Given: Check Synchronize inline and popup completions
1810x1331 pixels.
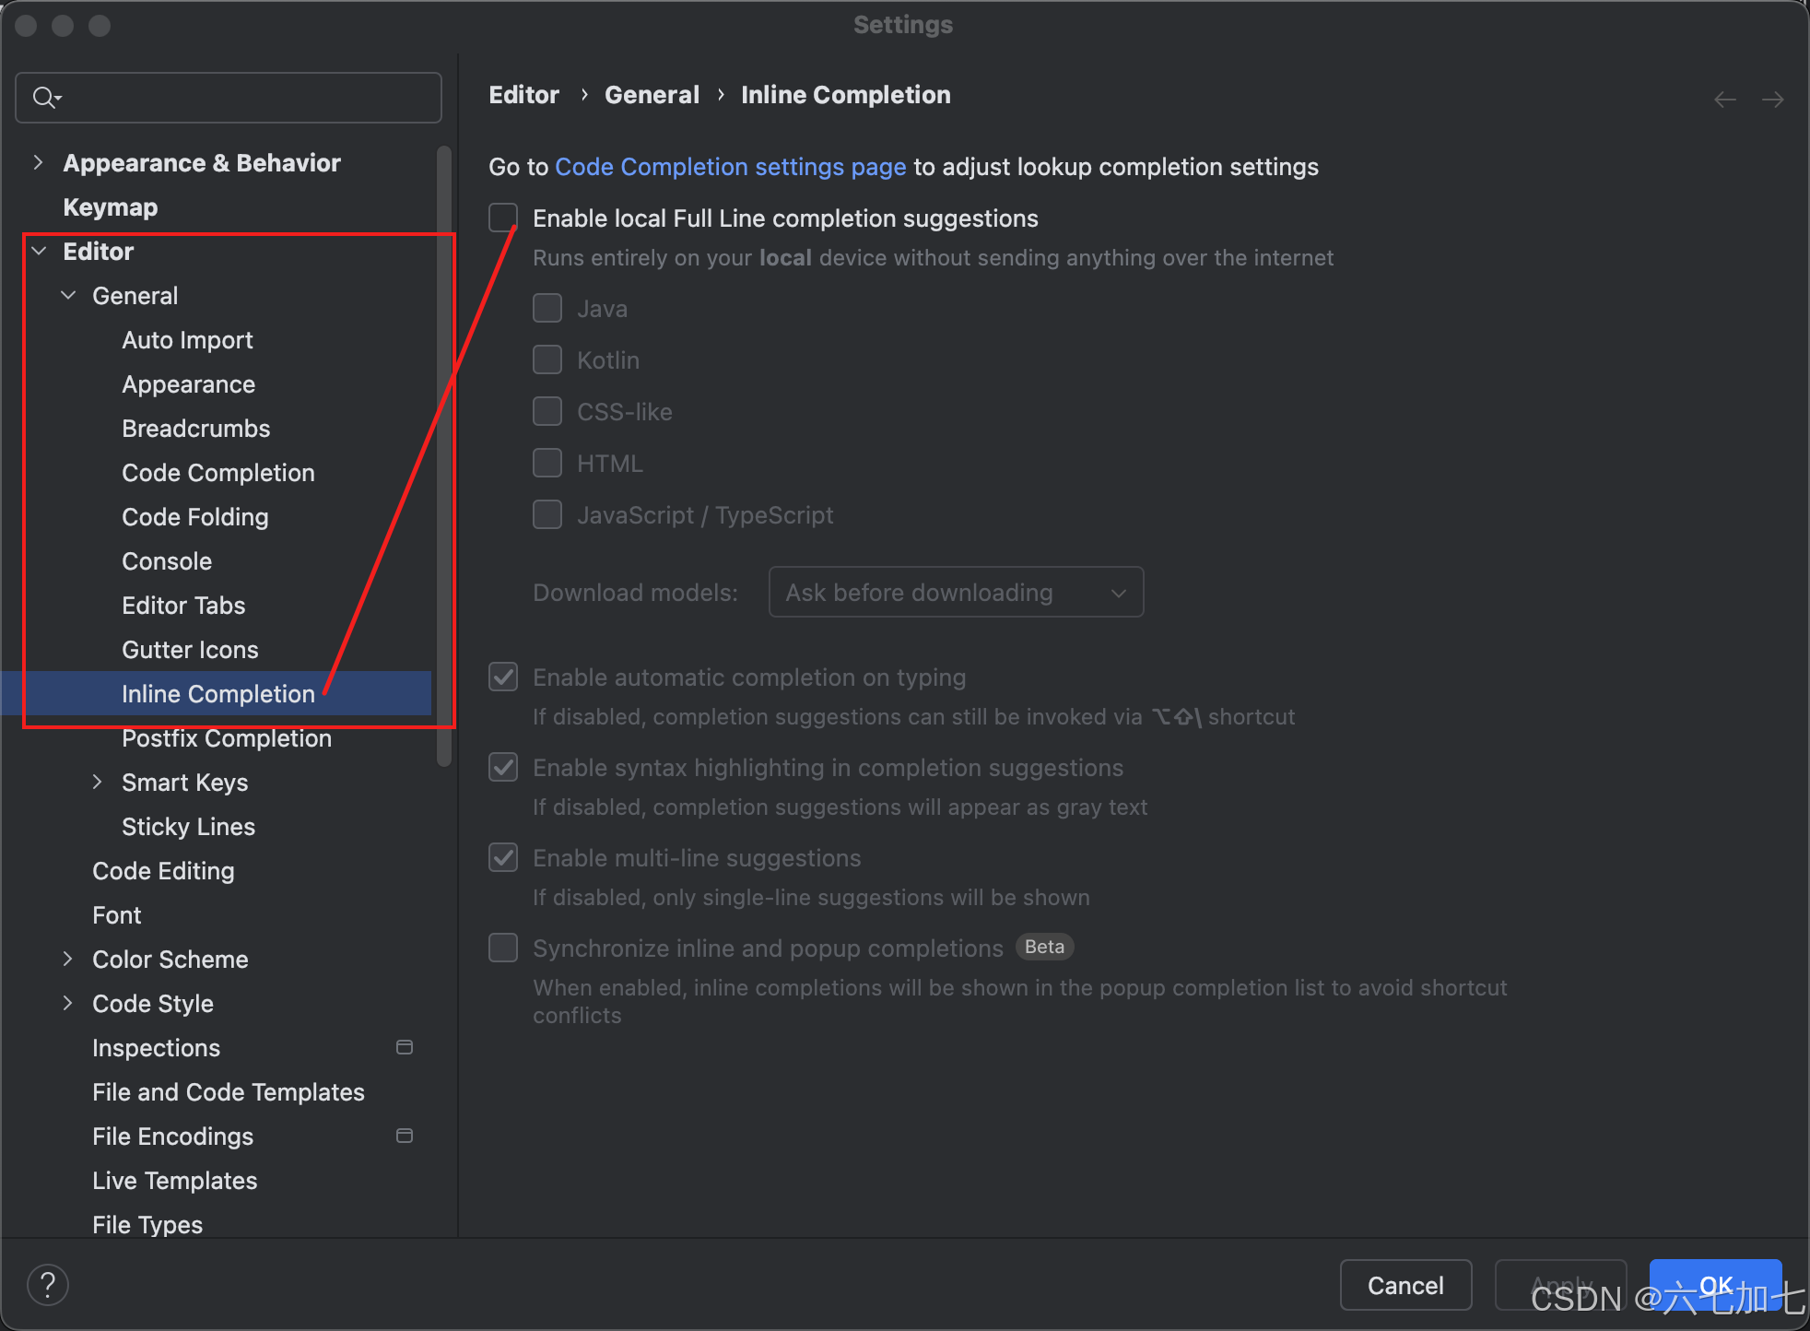Looking at the screenshot, I should (x=503, y=948).
